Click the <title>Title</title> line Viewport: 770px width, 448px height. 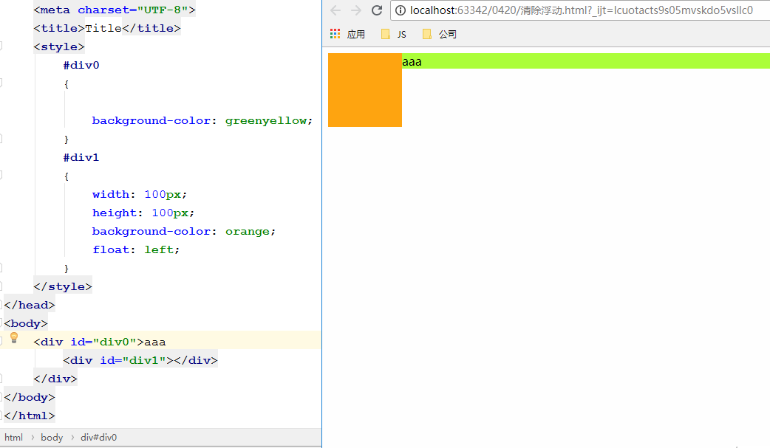[x=107, y=29]
